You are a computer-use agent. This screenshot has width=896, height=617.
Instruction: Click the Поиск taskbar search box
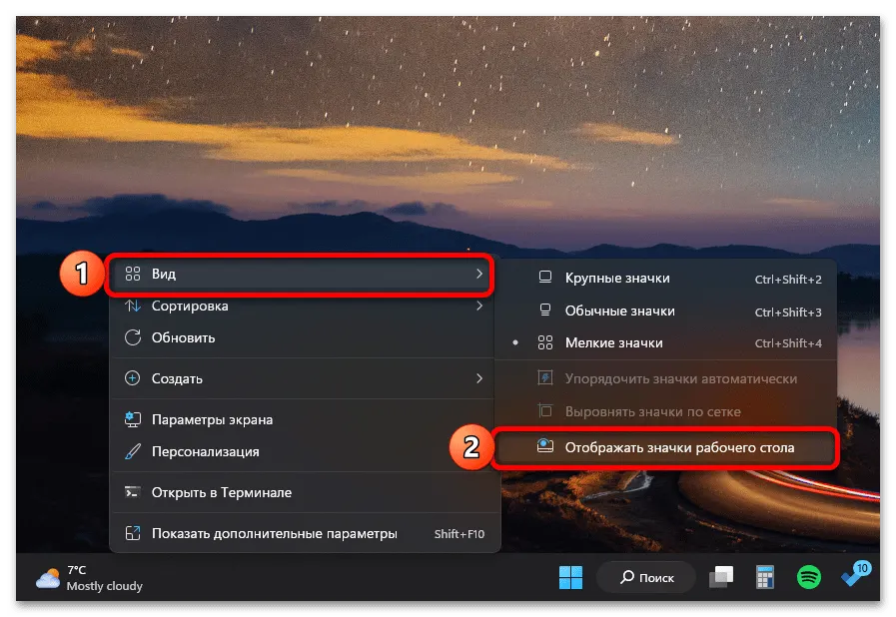coord(646,578)
